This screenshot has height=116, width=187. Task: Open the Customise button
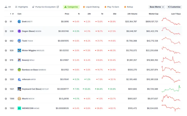(174, 7)
